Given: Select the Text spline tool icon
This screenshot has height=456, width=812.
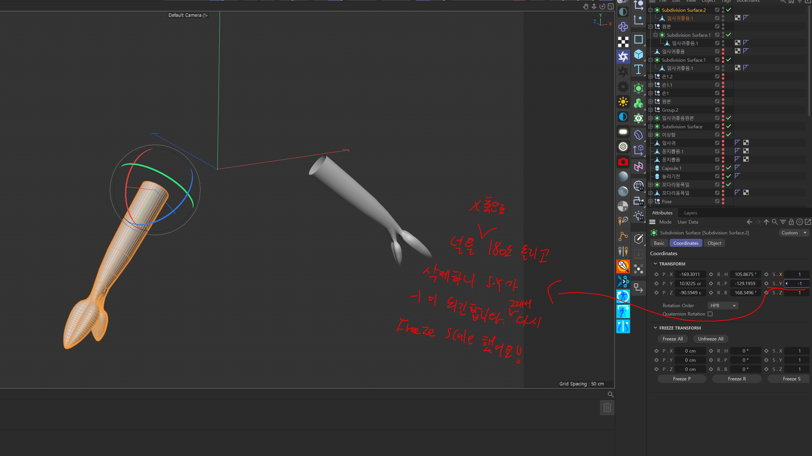Looking at the screenshot, I should pos(638,69).
